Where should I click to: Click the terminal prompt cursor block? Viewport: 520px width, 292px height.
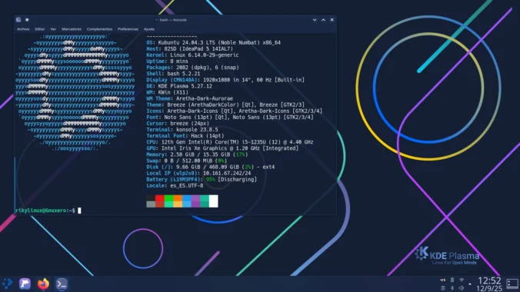point(79,211)
